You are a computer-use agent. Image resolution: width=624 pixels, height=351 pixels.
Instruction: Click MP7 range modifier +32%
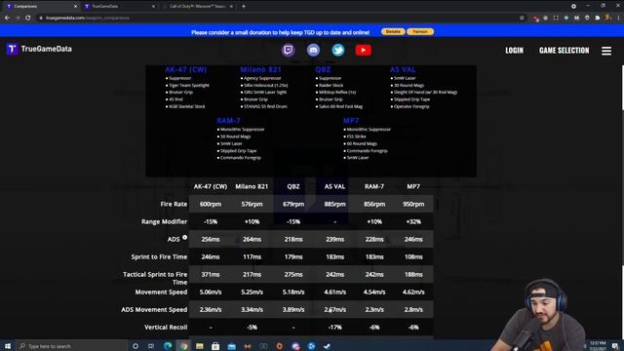pyautogui.click(x=413, y=221)
